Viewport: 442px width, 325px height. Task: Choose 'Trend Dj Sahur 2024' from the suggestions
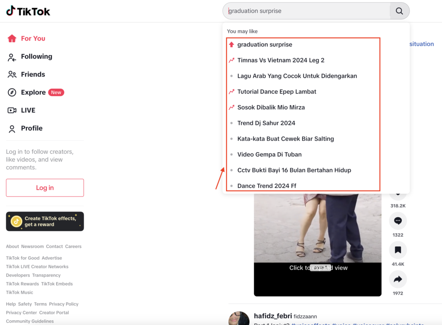click(266, 123)
